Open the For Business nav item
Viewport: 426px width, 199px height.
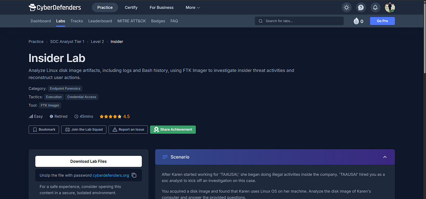tap(162, 7)
